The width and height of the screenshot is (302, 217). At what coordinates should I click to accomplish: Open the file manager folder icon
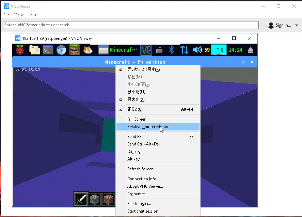[x=35, y=50]
